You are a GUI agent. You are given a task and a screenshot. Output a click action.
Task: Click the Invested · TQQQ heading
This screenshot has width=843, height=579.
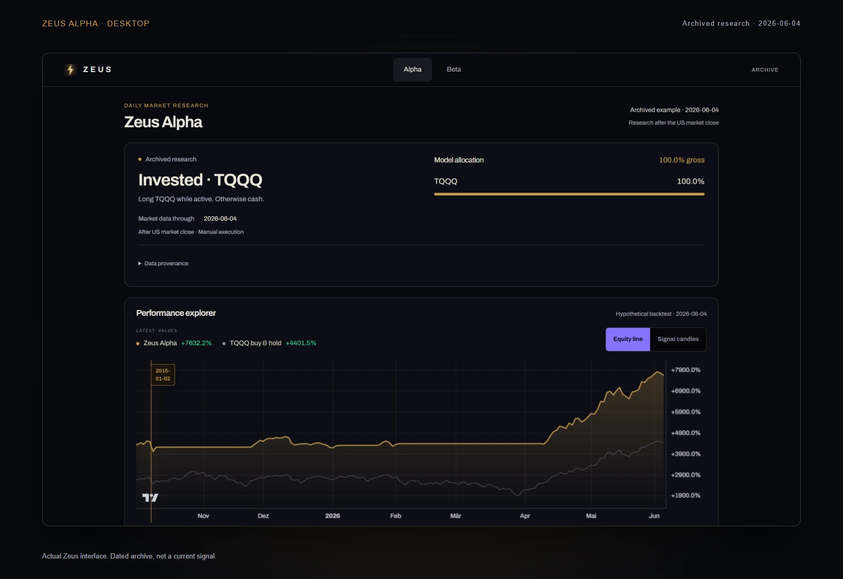(x=200, y=180)
